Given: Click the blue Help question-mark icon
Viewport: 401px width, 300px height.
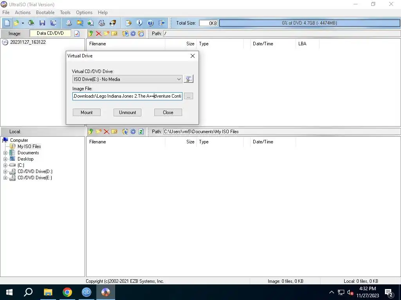Looking at the screenshot, I should (x=150, y=23).
